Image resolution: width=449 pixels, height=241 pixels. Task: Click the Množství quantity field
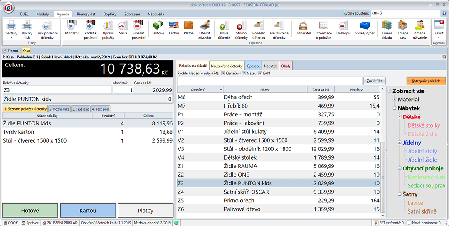point(123,90)
